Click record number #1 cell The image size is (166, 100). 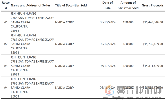click(6, 22)
